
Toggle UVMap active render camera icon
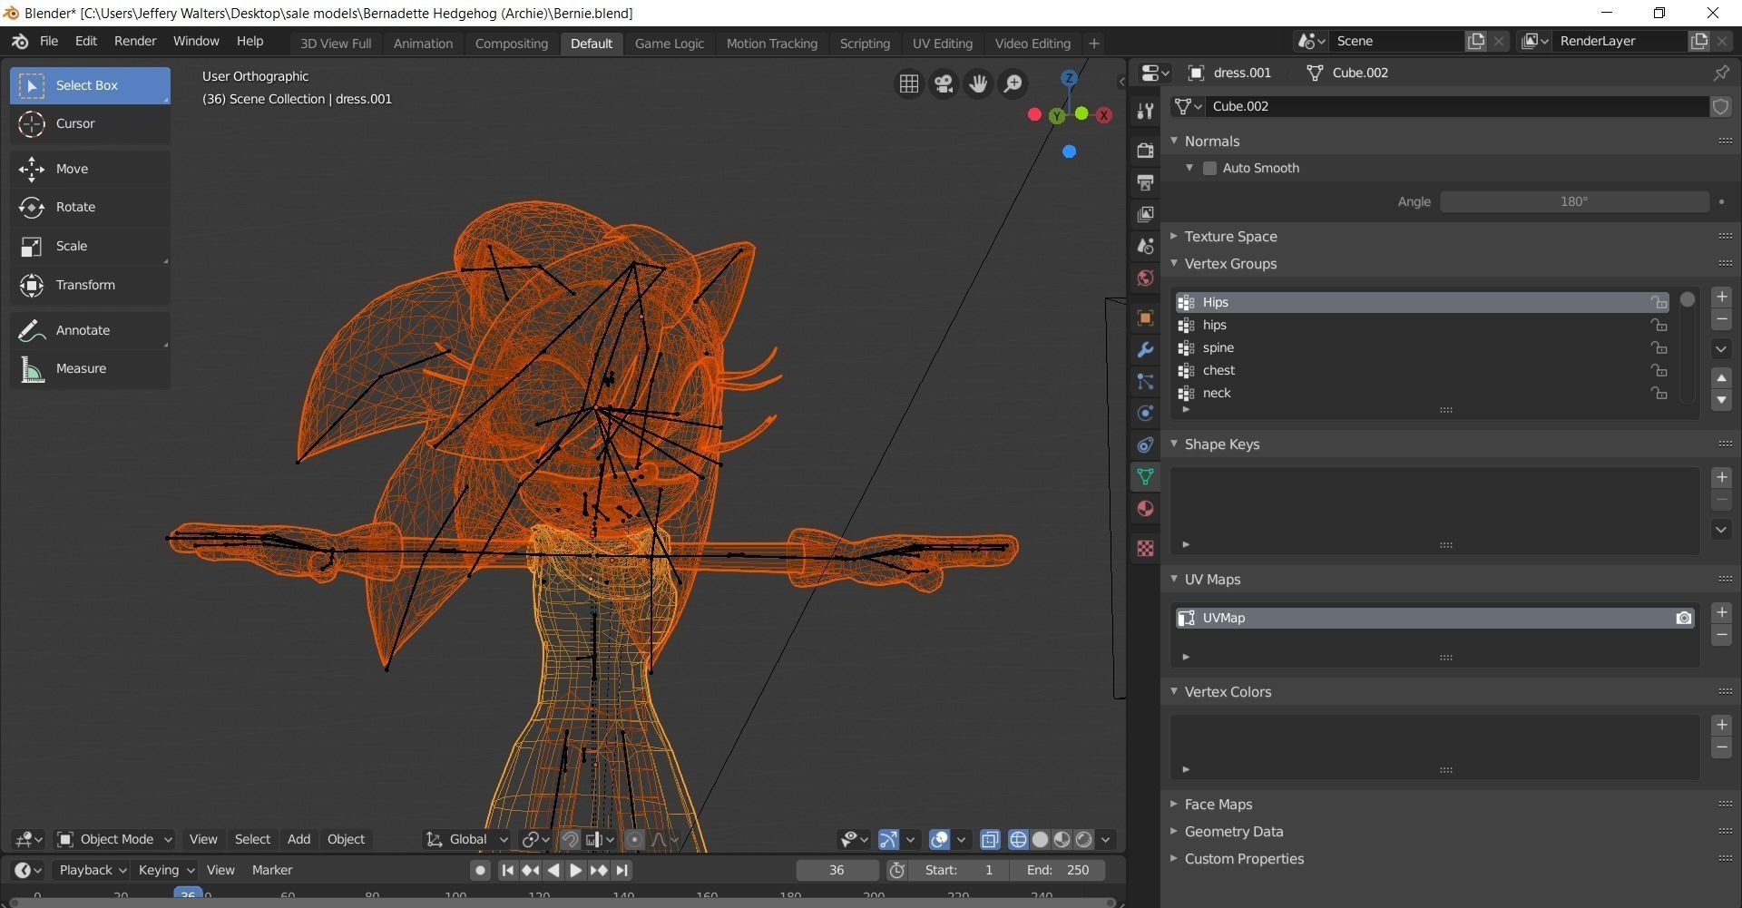1683,618
